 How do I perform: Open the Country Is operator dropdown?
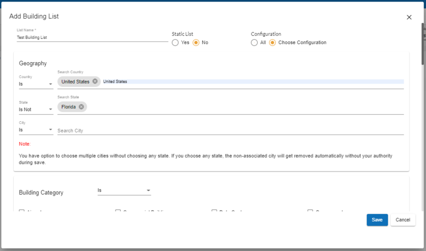tap(36, 84)
